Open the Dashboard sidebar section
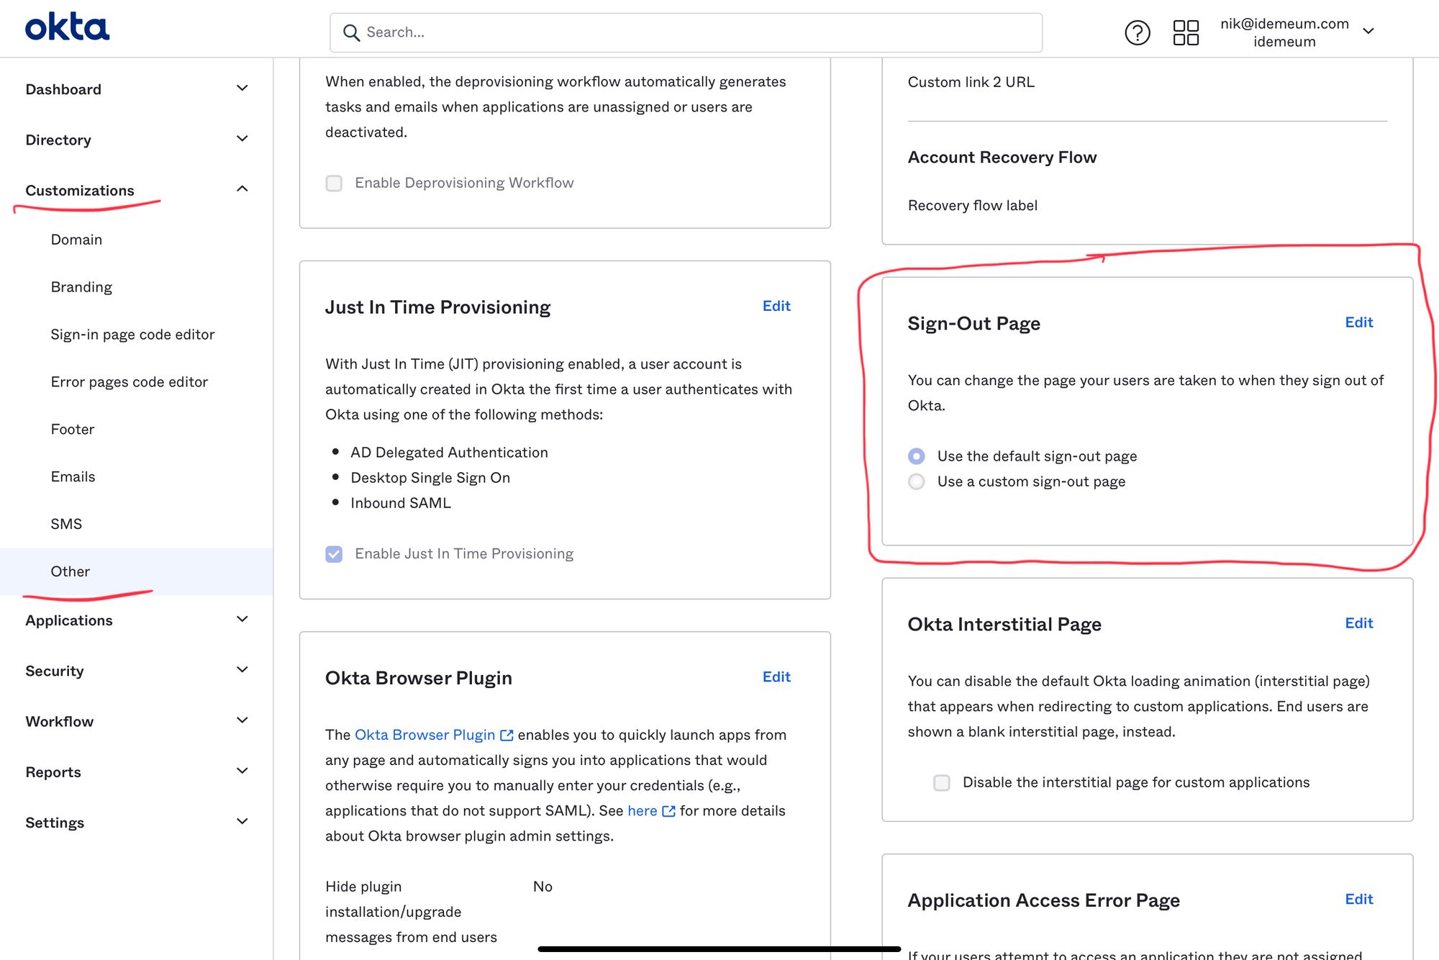The height and width of the screenshot is (960, 1439). click(x=63, y=89)
